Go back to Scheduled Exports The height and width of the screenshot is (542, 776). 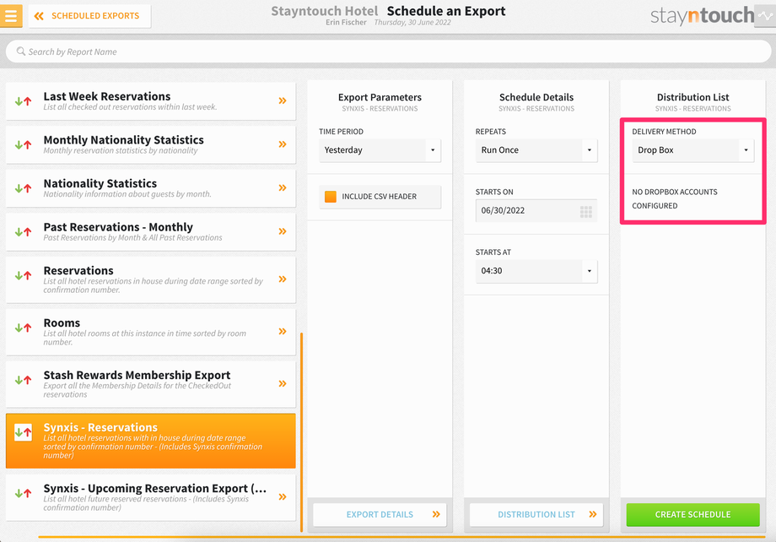89,16
